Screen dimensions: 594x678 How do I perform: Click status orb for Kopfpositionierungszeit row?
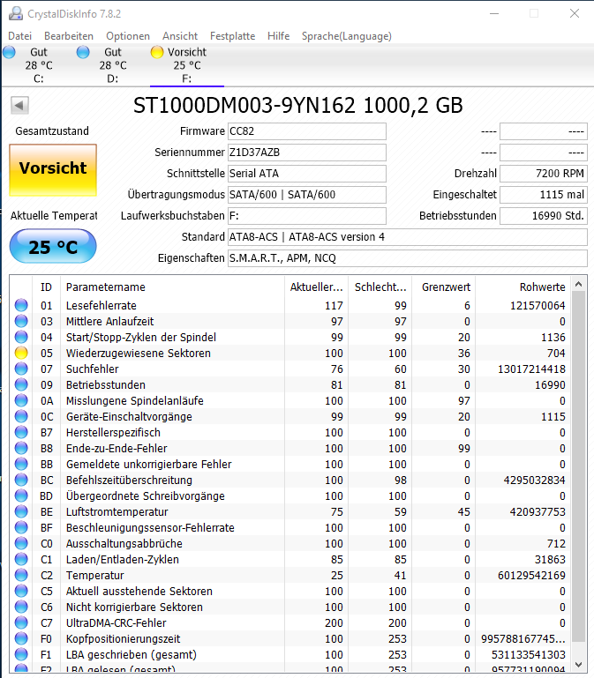tap(21, 638)
